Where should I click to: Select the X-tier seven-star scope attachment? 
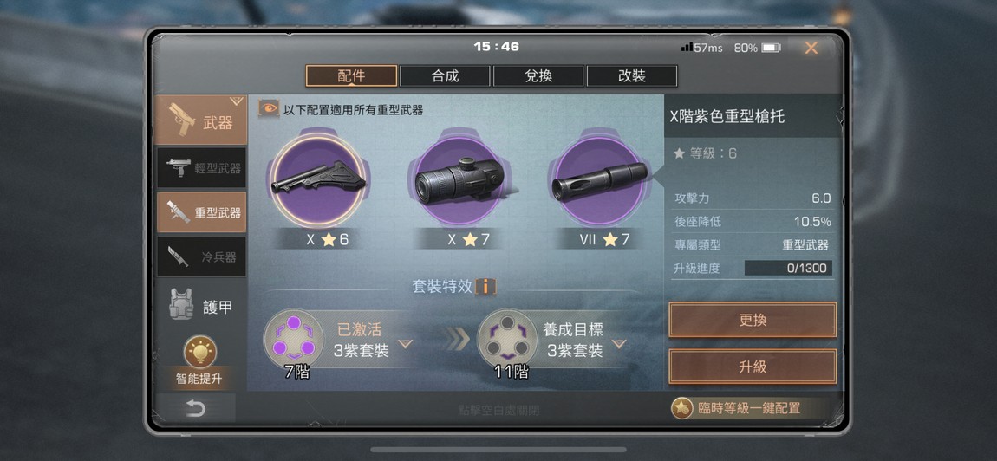pyautogui.click(x=459, y=180)
